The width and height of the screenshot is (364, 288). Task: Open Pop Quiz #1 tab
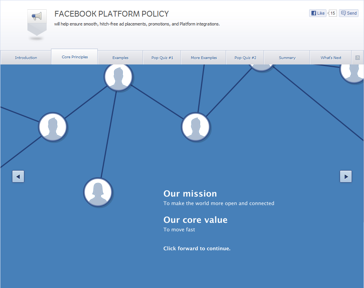click(x=162, y=58)
